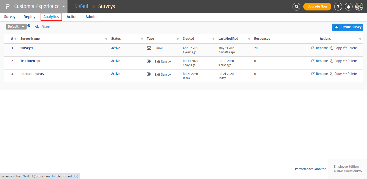The width and height of the screenshot is (367, 179).
Task: Switch to the Admin tab
Action: click(91, 17)
